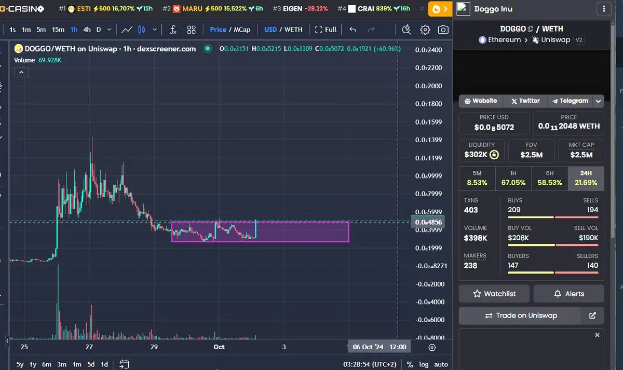The height and width of the screenshot is (370, 623).
Task: Open trending token #3 EIGEN
Action: 300,9
